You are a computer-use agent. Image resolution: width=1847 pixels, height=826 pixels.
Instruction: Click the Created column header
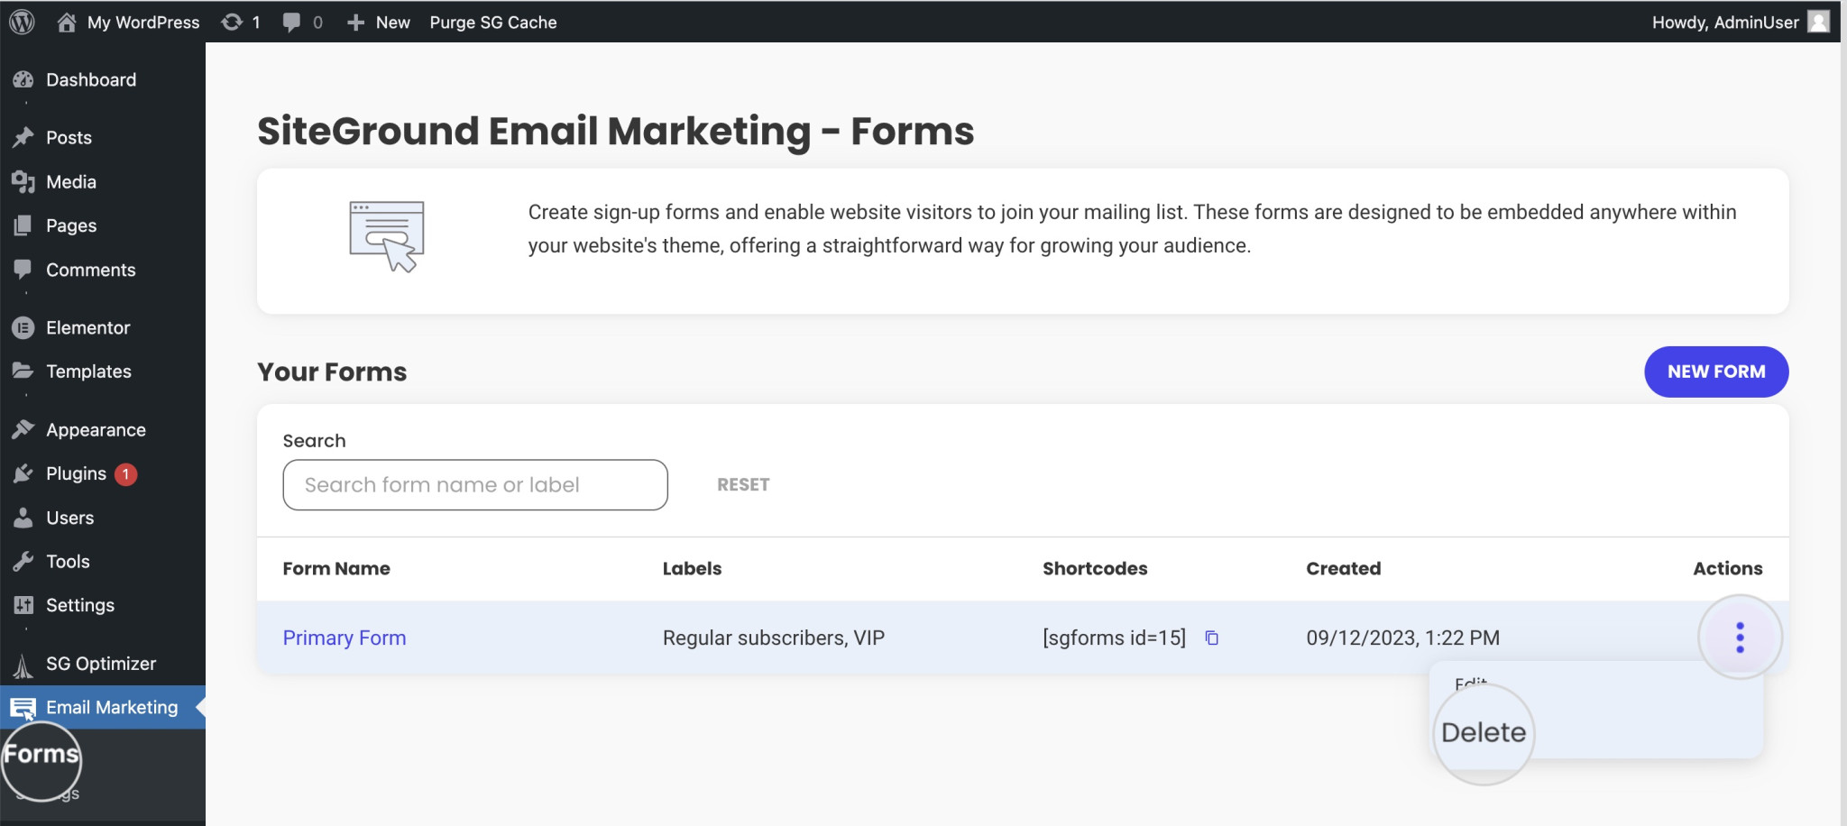tap(1344, 569)
